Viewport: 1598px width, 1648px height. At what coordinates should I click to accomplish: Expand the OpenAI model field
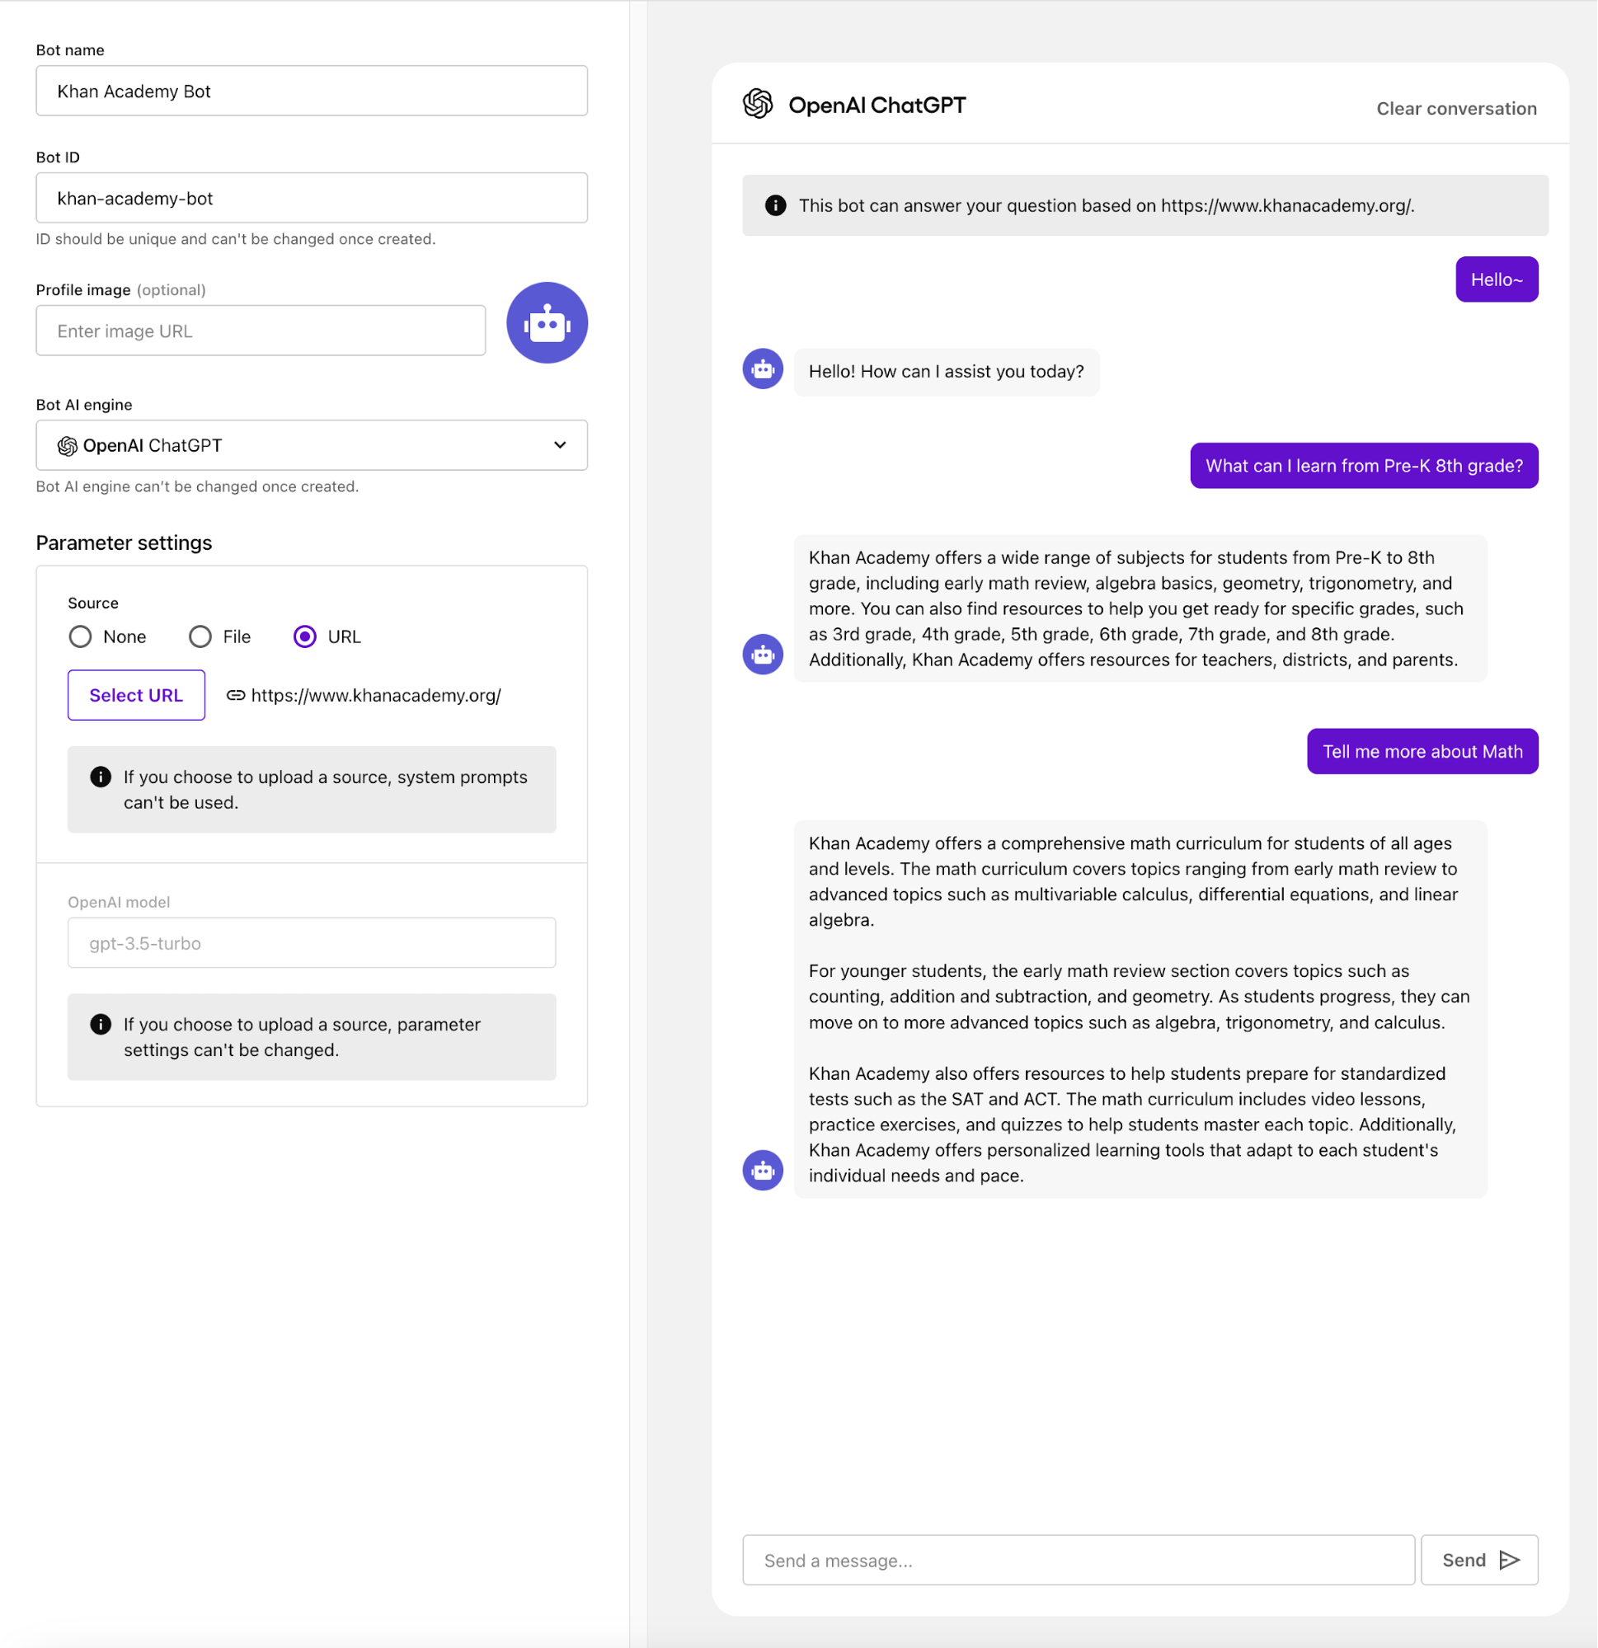[x=311, y=942]
